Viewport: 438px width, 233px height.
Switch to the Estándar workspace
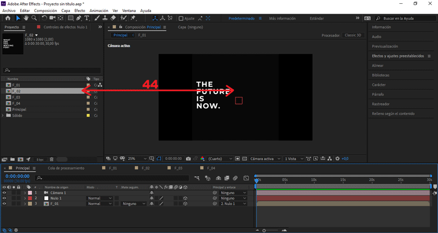(317, 19)
